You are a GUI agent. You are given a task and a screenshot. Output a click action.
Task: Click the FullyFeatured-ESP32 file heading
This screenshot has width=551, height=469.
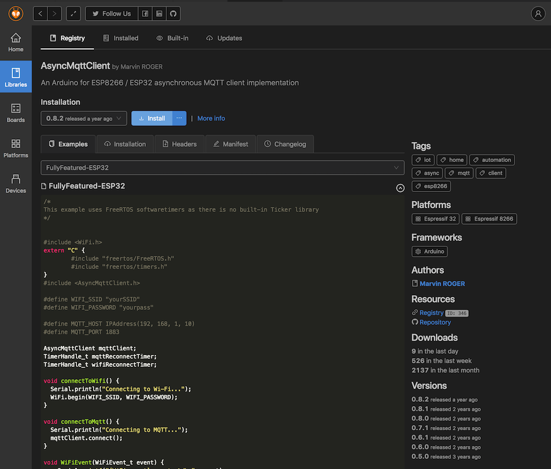[87, 186]
